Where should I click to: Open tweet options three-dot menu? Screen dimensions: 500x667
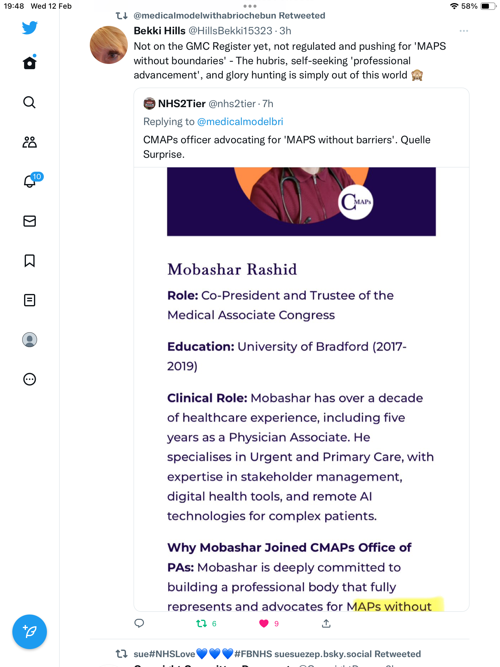(x=464, y=31)
